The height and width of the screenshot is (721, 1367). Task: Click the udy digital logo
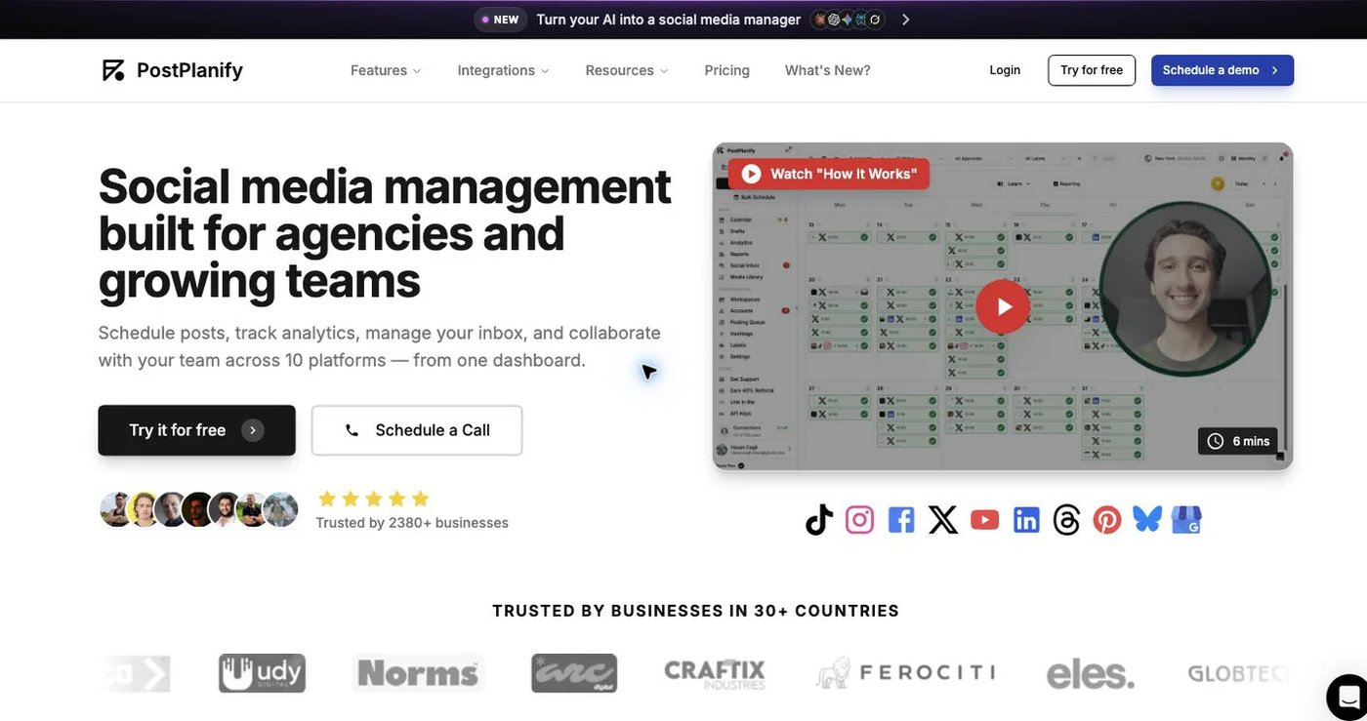pyautogui.click(x=262, y=673)
